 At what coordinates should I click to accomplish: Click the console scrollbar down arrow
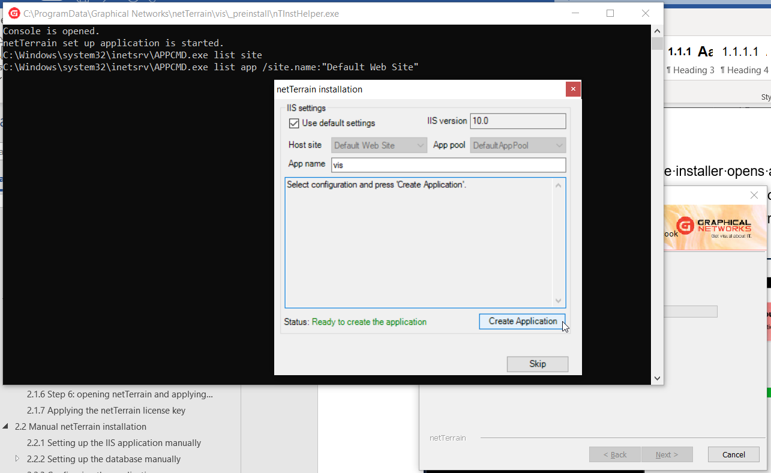[657, 378]
